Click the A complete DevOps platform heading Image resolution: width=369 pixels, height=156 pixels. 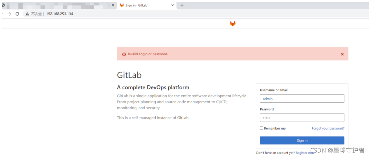[x=153, y=88]
